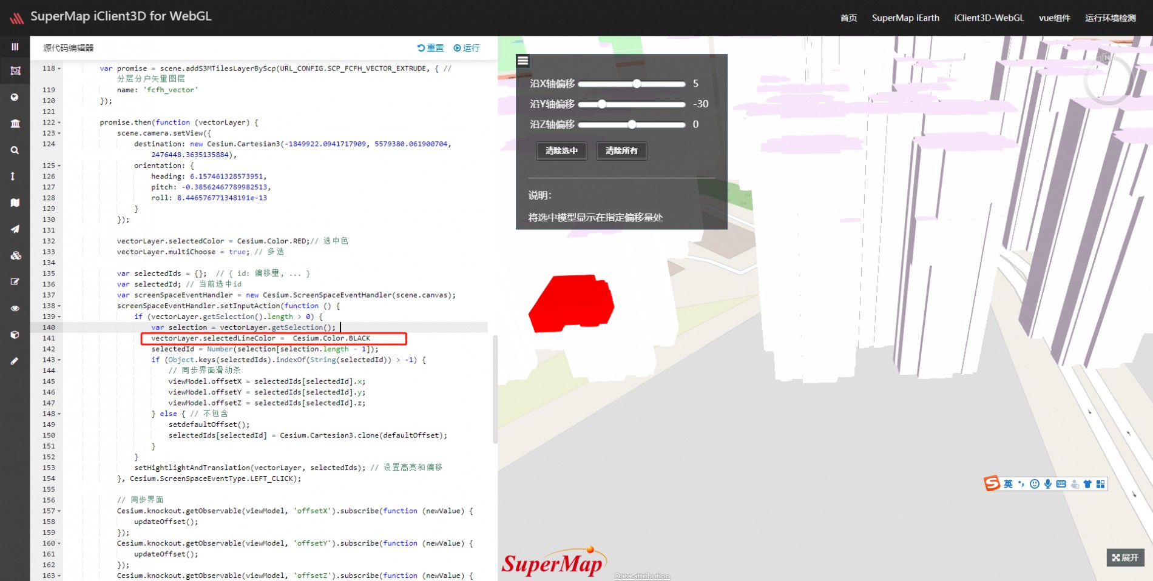Open the 首页 home nav item
The height and width of the screenshot is (581, 1153).
(x=848, y=18)
